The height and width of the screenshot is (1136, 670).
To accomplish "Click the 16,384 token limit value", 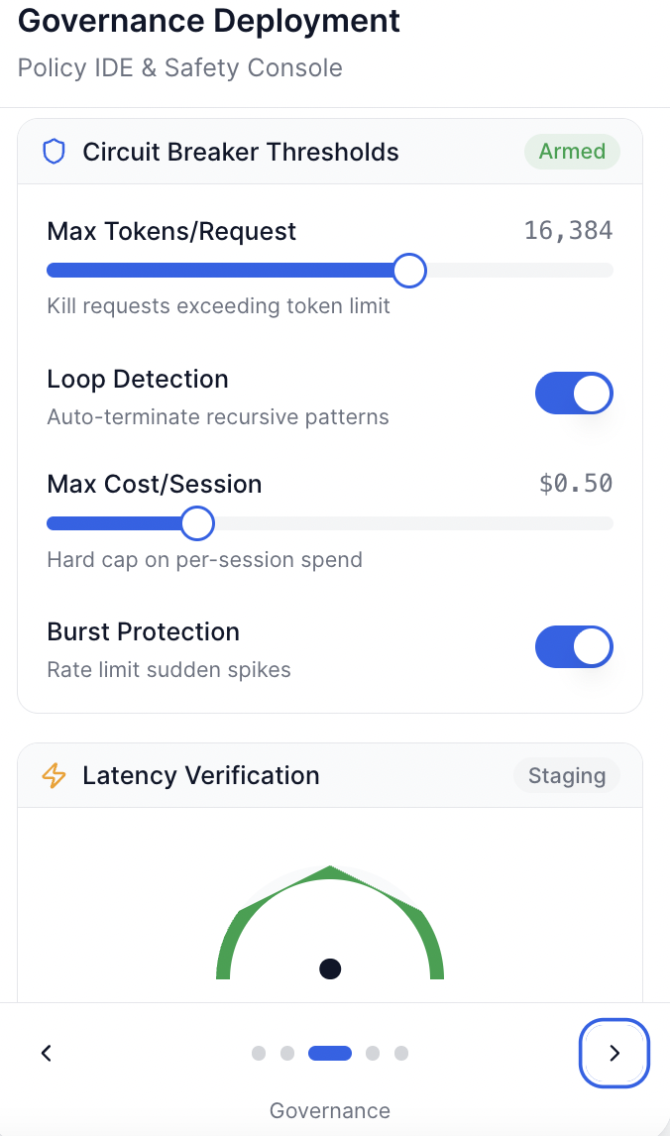I will 568,232.
